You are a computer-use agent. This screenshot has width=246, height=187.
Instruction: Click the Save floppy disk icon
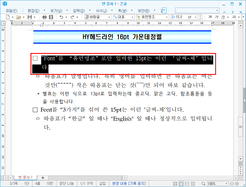pos(30,17)
